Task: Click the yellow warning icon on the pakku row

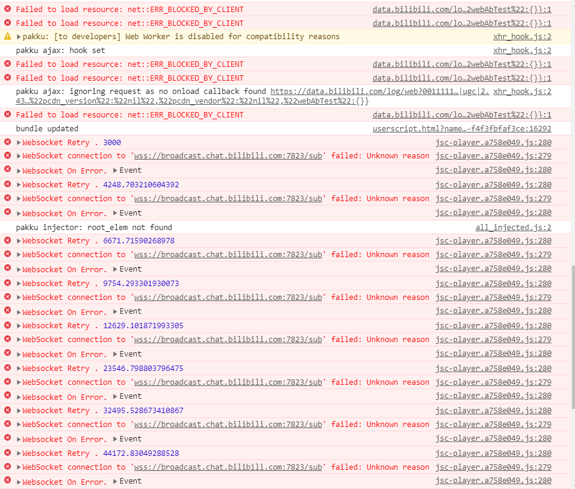Action: tap(7, 36)
